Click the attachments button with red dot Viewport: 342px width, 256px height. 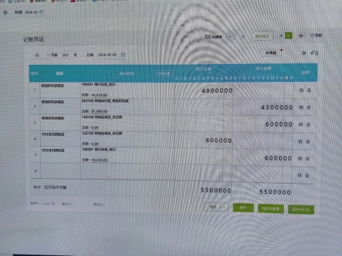pyautogui.click(x=271, y=53)
